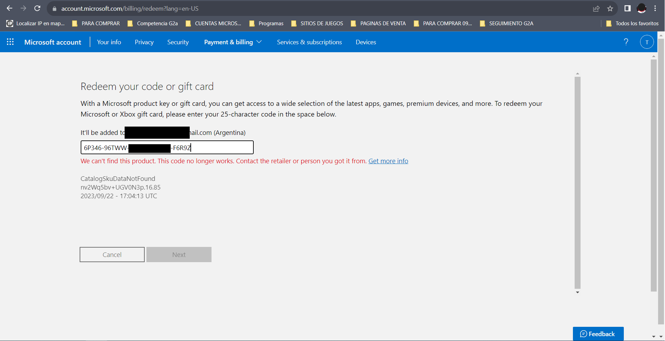665x341 pixels.
Task: Click the help question mark icon
Action: point(626,42)
